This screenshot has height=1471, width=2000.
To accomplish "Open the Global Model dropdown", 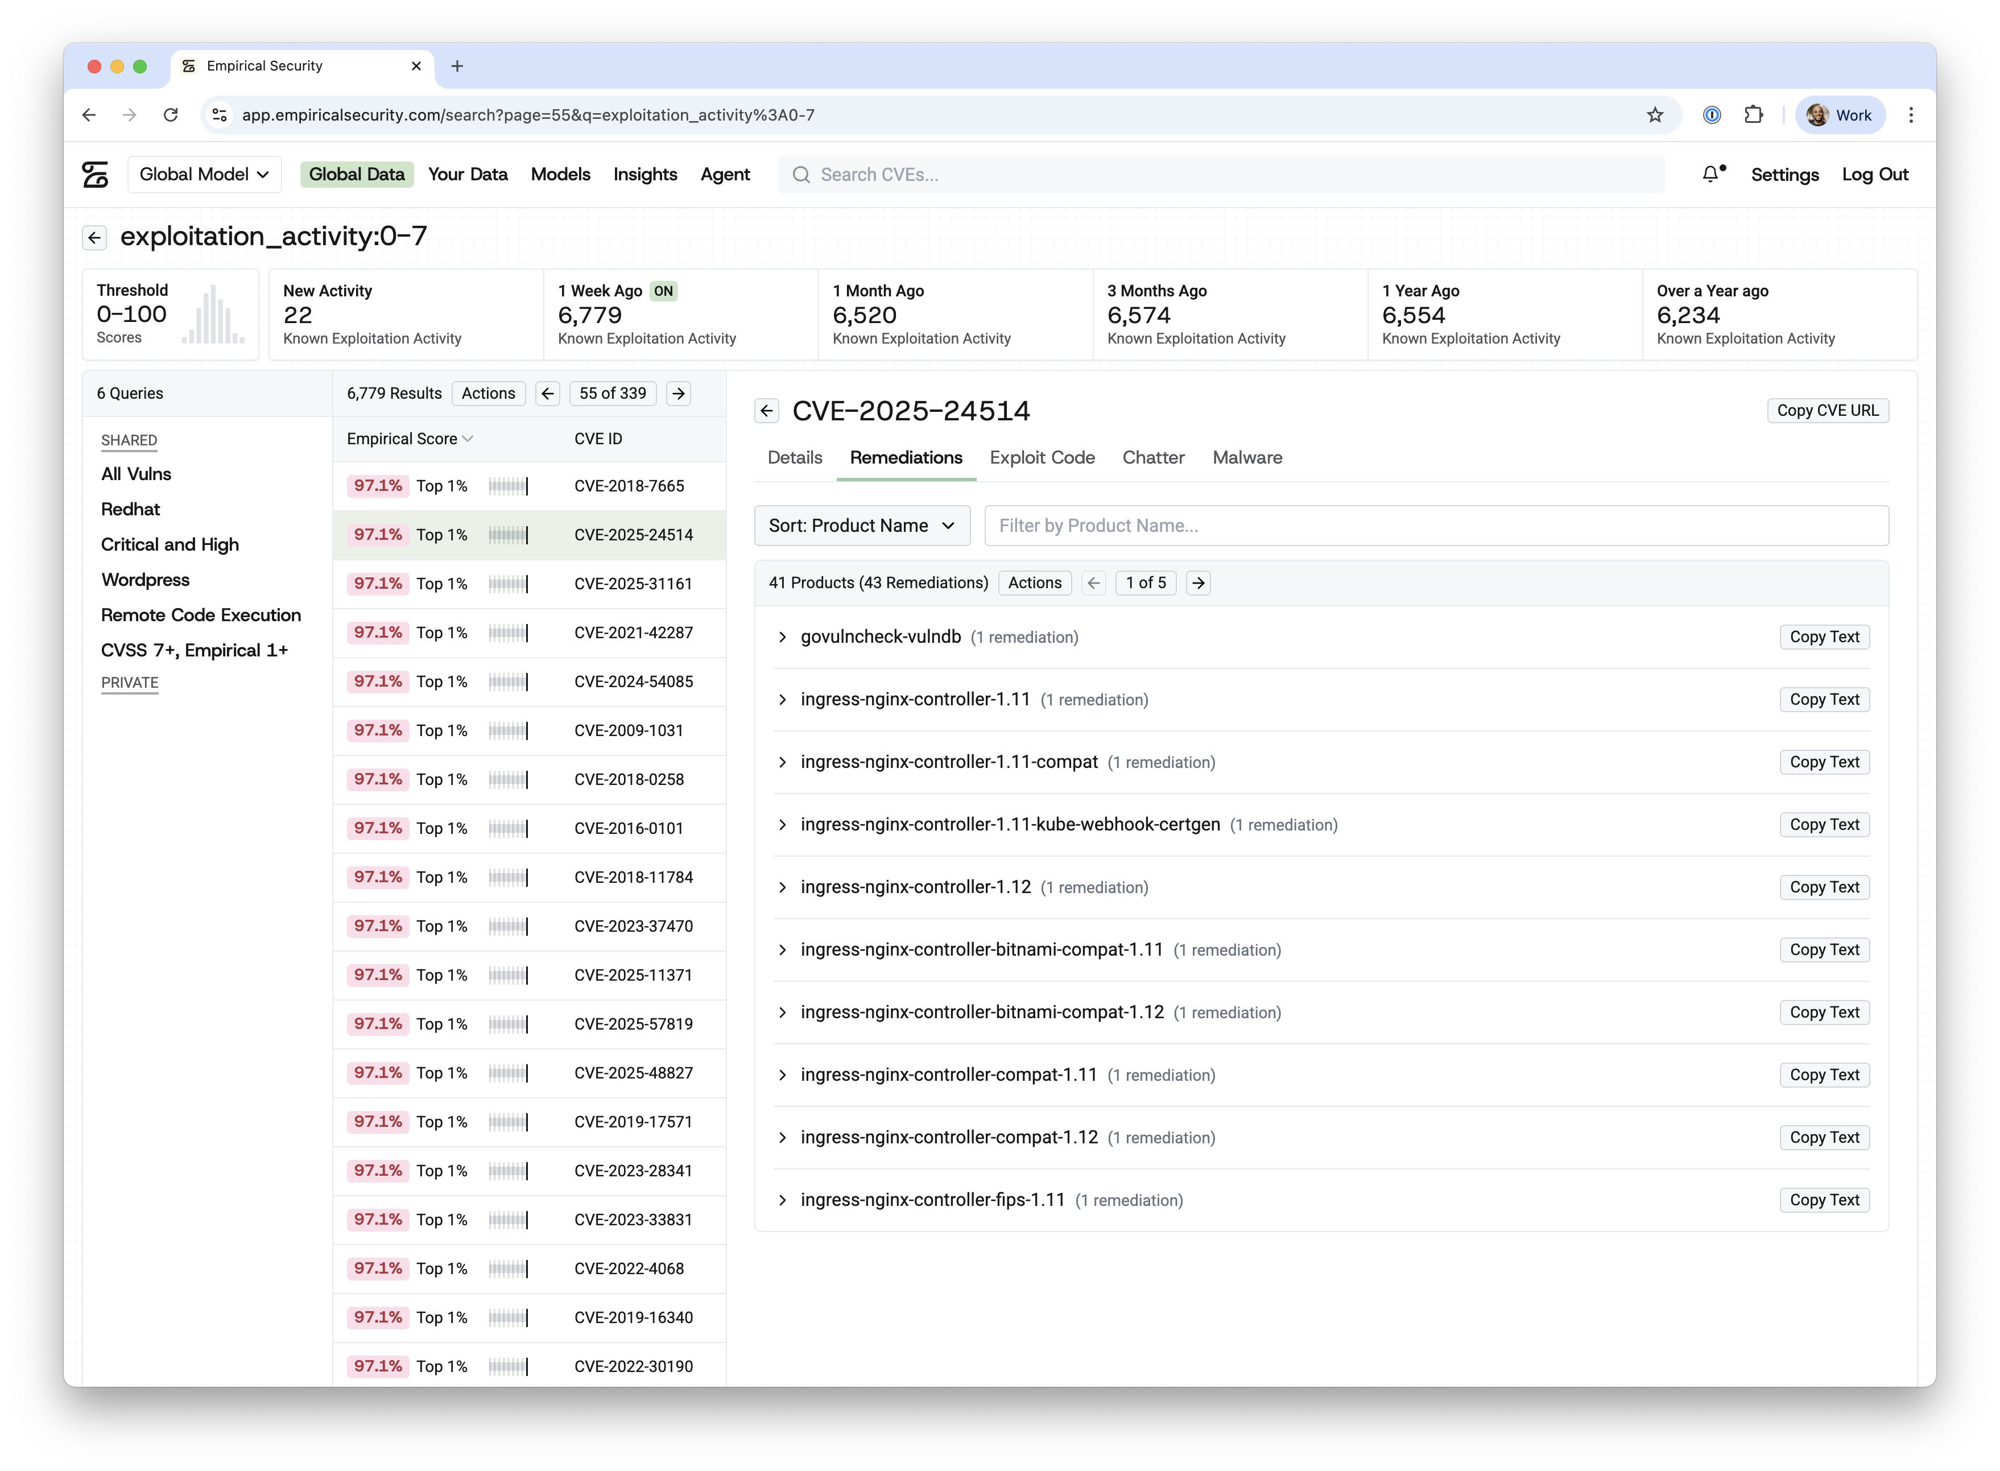I will pyautogui.click(x=204, y=175).
